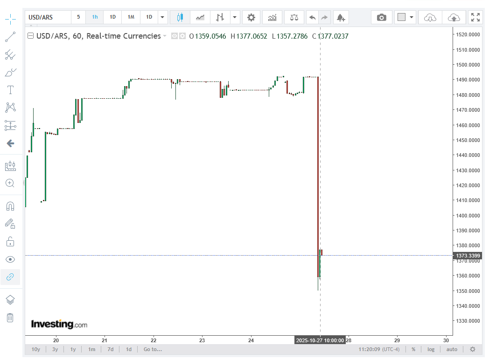The image size is (489, 359).
Task: Select the 1M interval
Action: [x=131, y=17]
